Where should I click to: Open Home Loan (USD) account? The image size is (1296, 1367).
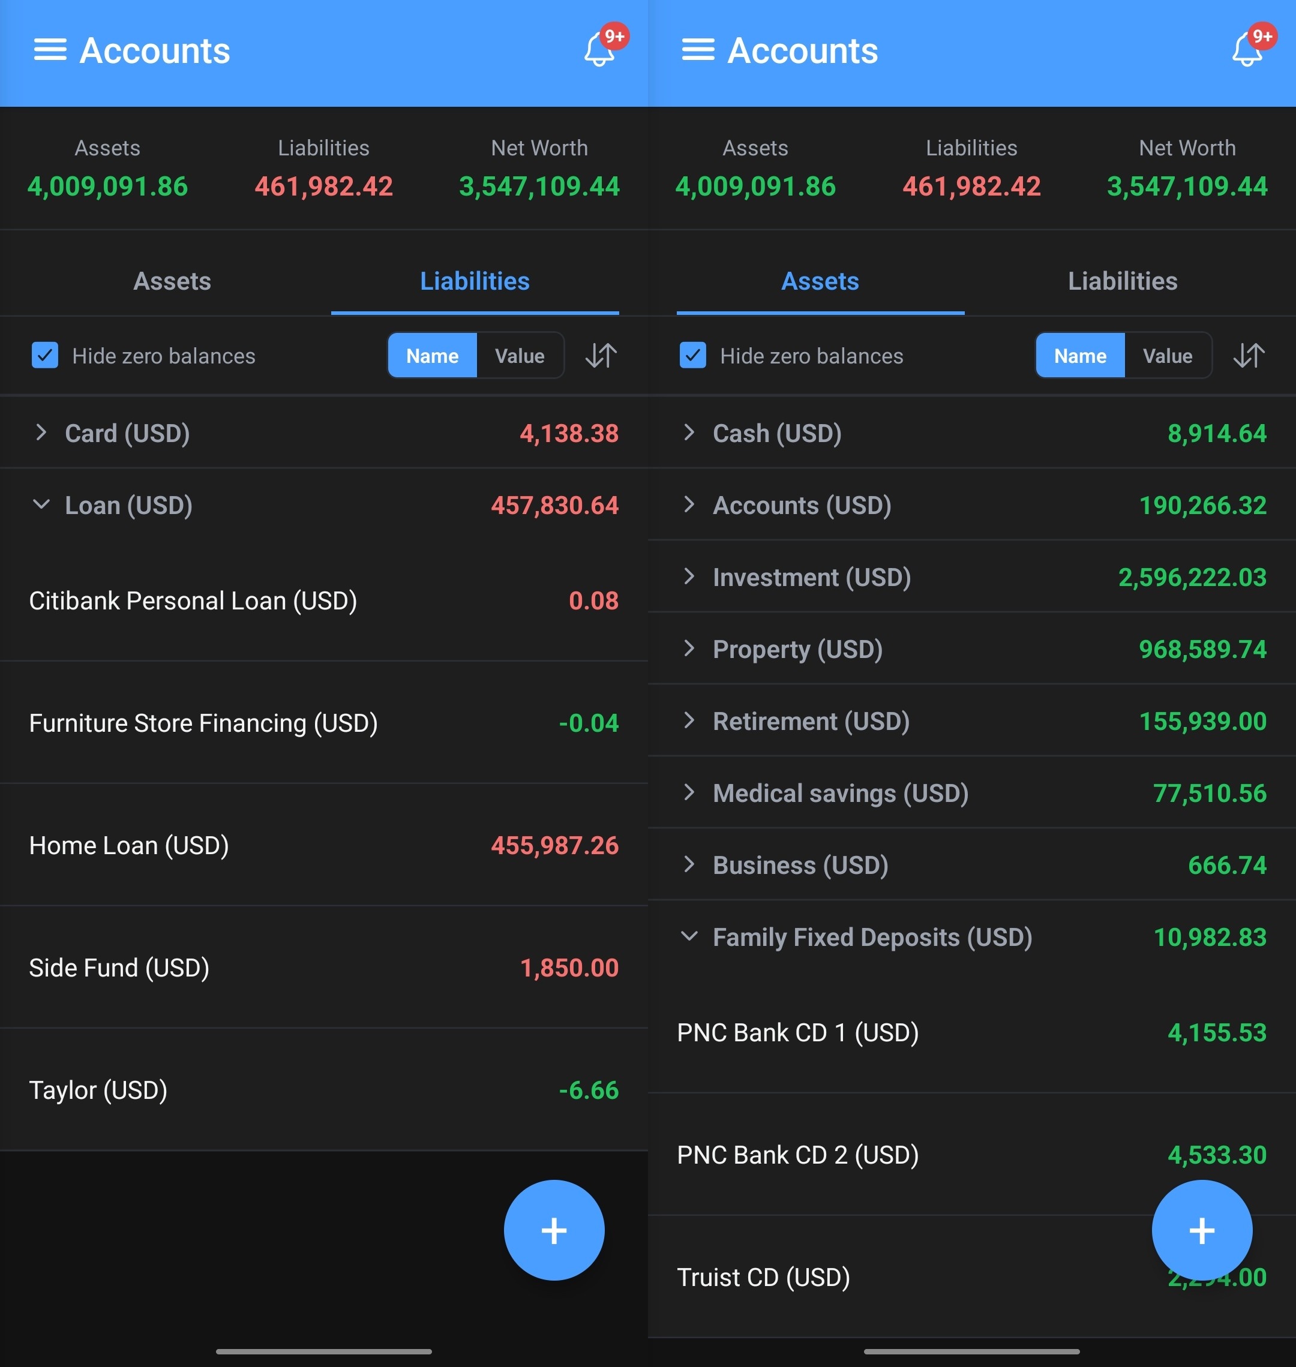tap(324, 845)
